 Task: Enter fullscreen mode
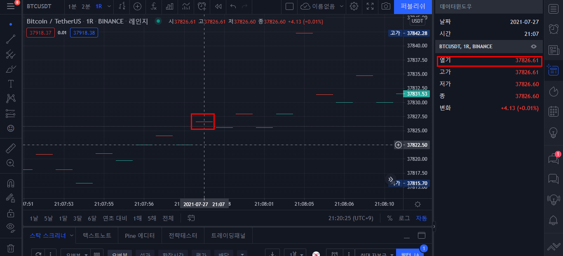pyautogui.click(x=370, y=6)
